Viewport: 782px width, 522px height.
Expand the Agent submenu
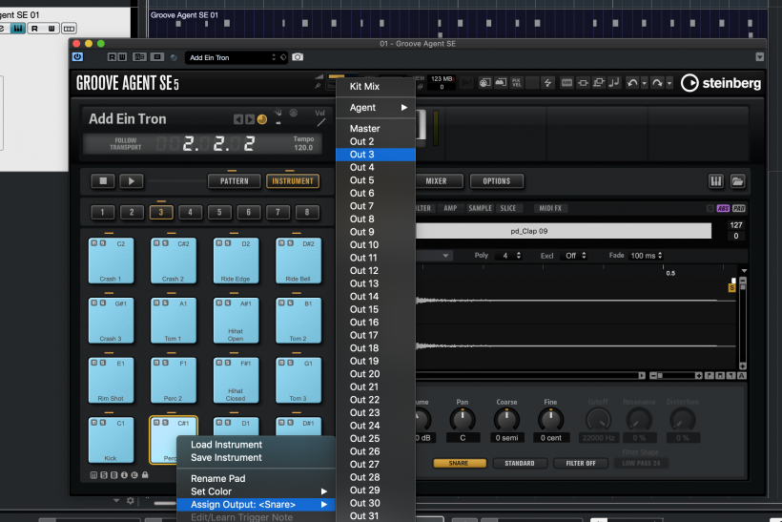point(376,107)
